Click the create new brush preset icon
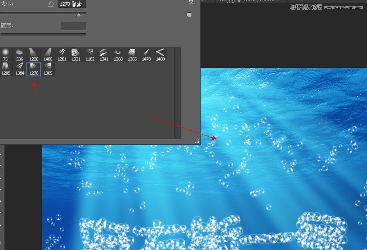This screenshot has height=250, width=367. (189, 15)
